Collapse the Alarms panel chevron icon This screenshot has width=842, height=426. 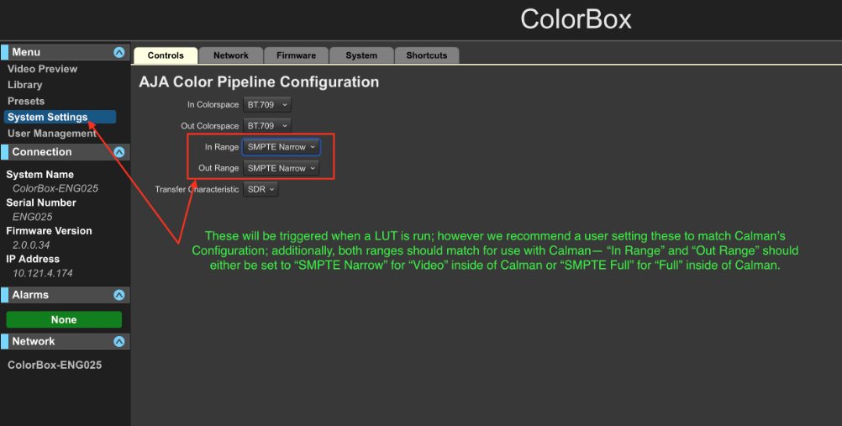[119, 295]
